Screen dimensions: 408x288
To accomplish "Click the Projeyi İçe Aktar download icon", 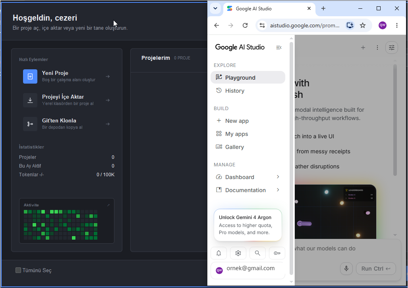I will pos(30,100).
